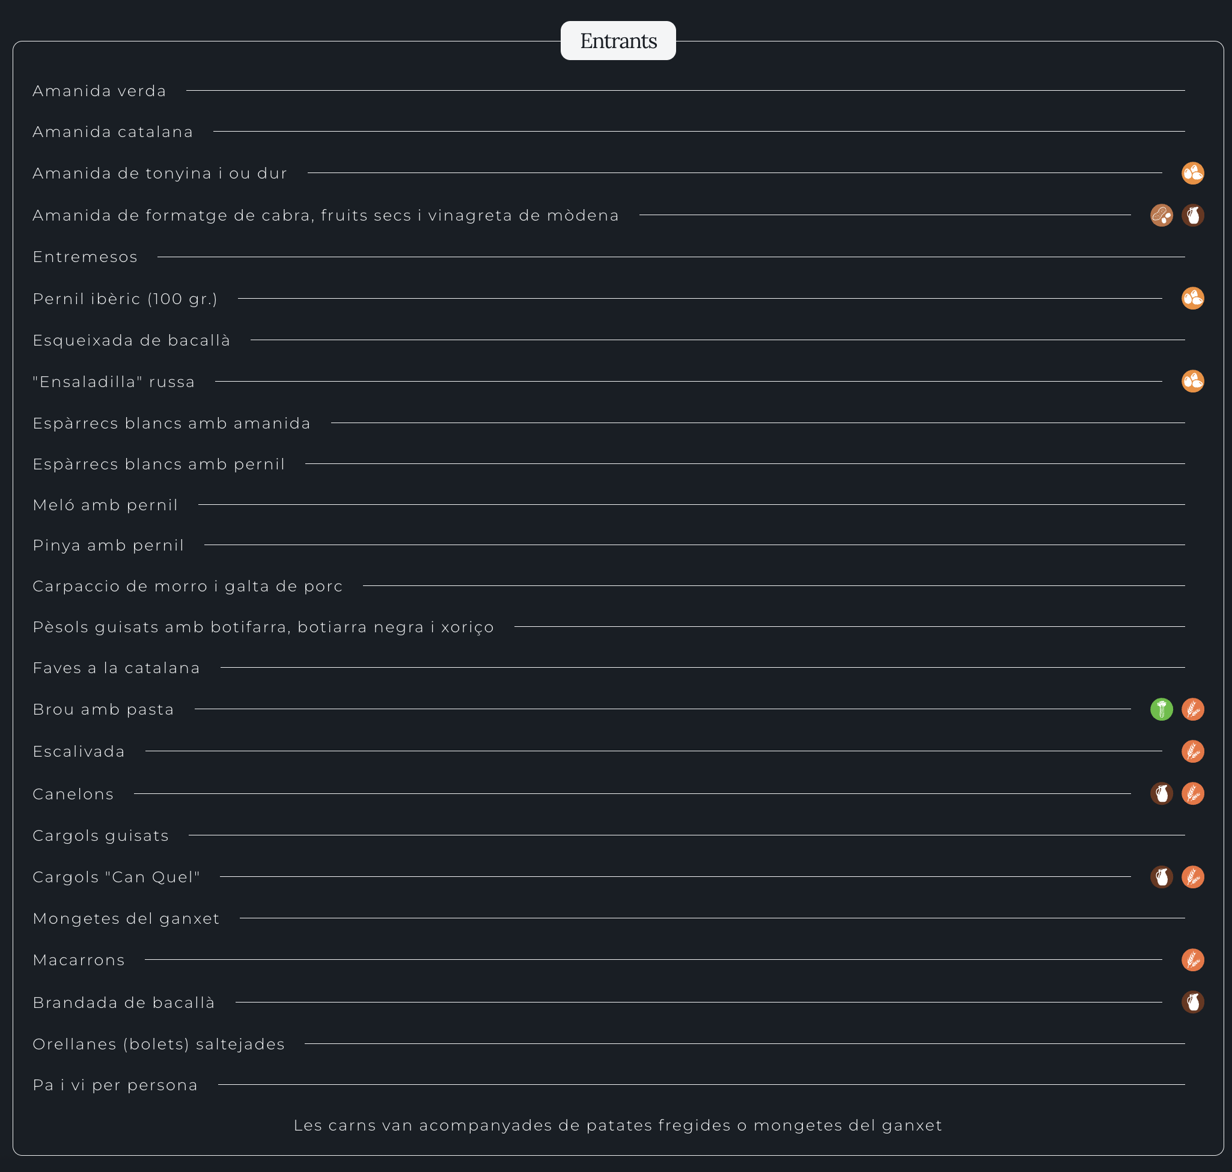Viewport: 1232px width, 1172px height.
Task: Click egg allergen icon for Amanida de tonyina
Action: tap(1192, 173)
